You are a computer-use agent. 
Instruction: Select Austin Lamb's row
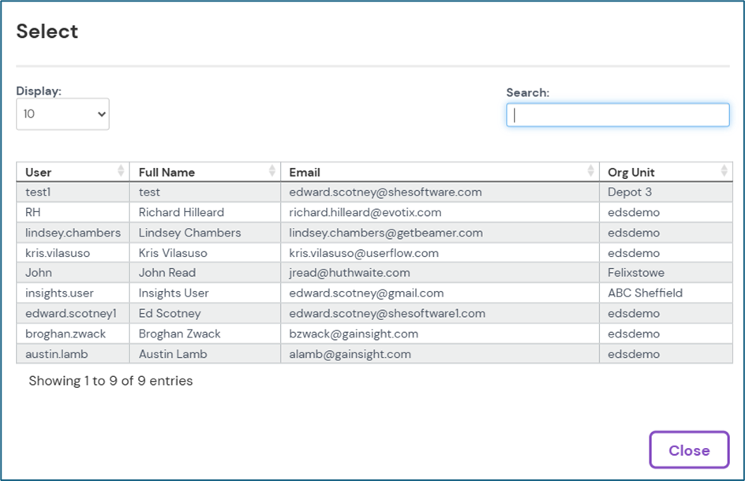click(173, 354)
